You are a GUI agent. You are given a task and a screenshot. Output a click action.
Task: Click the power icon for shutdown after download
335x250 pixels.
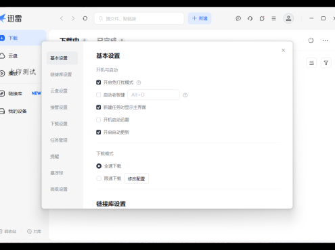pos(311,41)
